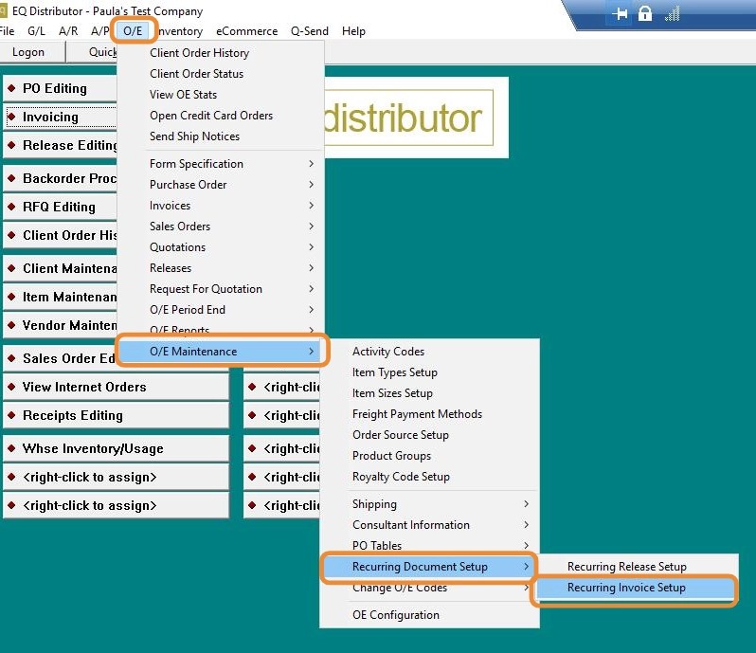Viewport: 756px width, 653px height.
Task: Open the Vendor Maintenance shortcut button
Action: (61, 325)
